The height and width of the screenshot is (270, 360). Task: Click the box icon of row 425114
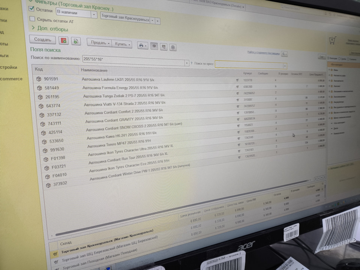point(43,133)
